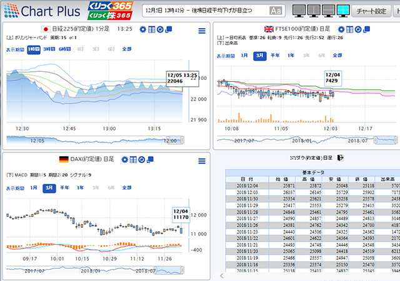The image size is (400, 281).
Task: Click left arrow below the NYダウ table
Action: [221, 275]
